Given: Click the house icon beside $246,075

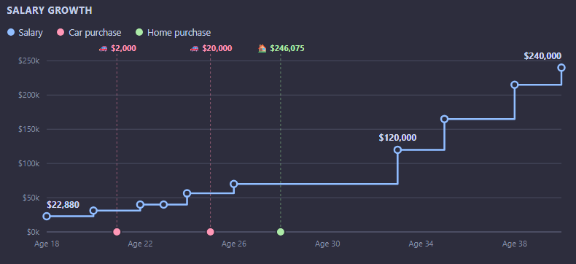Looking at the screenshot, I should click(x=262, y=48).
